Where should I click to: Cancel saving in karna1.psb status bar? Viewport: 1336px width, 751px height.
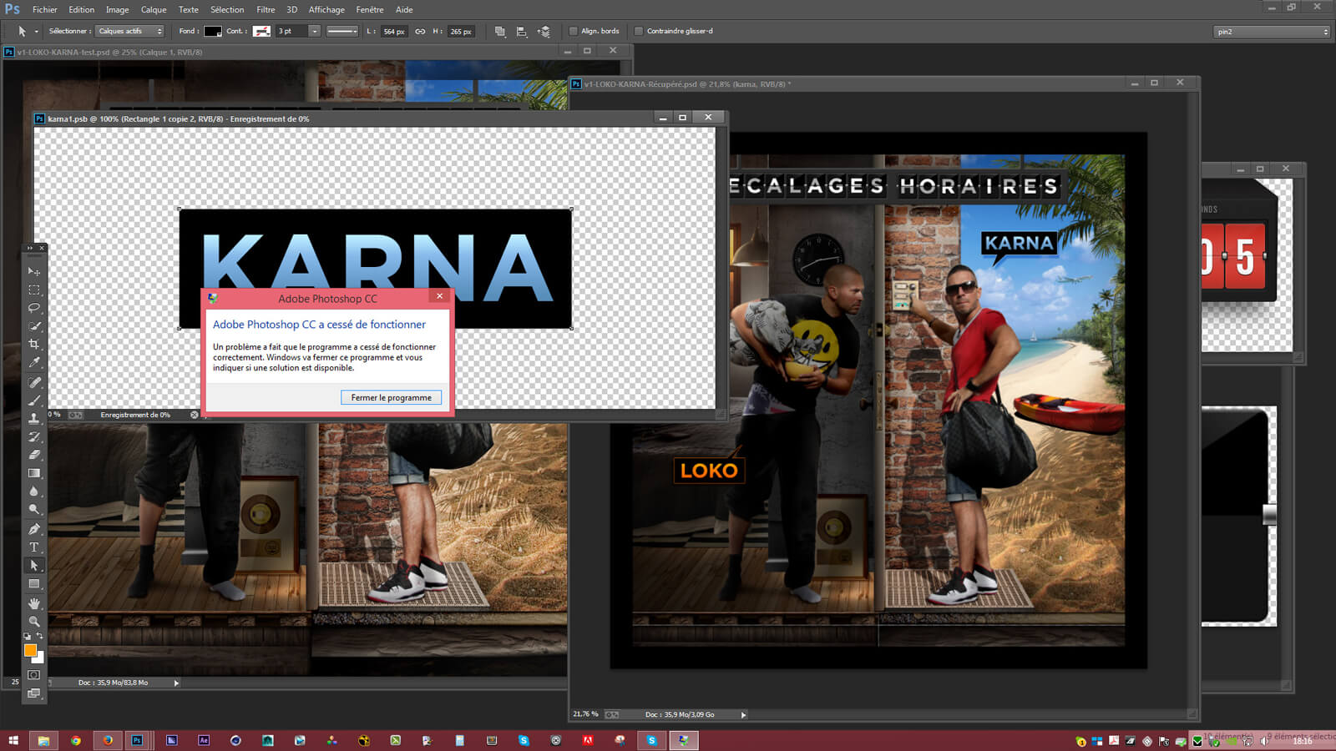[x=195, y=415]
